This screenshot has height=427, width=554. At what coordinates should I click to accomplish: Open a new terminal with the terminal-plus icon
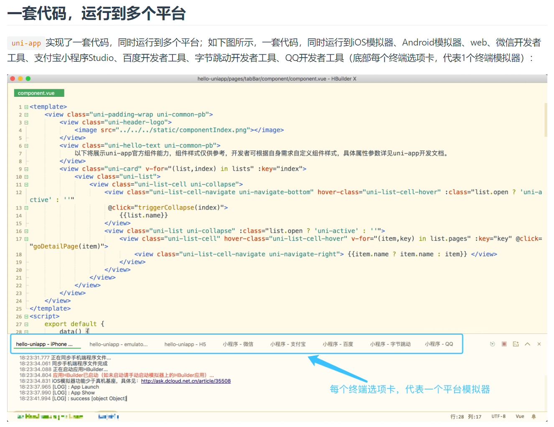pyautogui.click(x=516, y=344)
